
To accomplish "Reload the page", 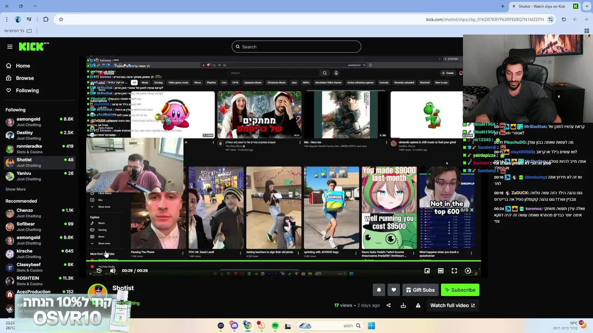I will (564, 19).
